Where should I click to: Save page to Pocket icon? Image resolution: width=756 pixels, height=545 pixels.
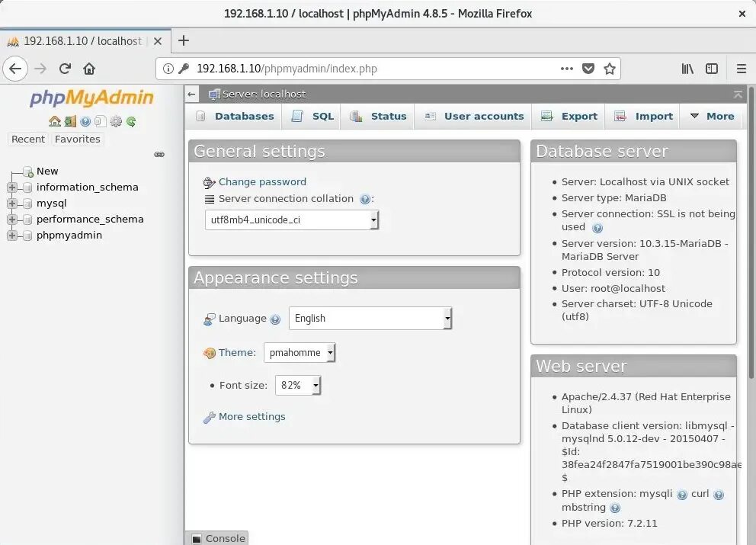coord(588,69)
